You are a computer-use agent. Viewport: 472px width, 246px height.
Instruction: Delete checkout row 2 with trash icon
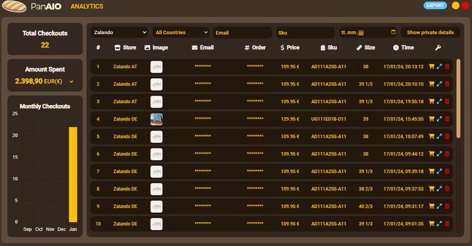pos(447,84)
